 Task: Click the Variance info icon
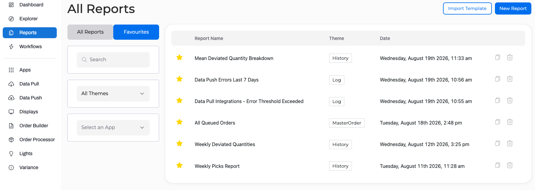[11, 168]
